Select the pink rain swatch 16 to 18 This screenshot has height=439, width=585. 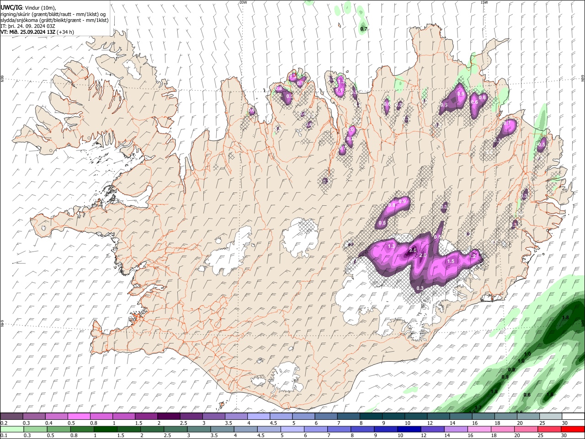point(479,429)
